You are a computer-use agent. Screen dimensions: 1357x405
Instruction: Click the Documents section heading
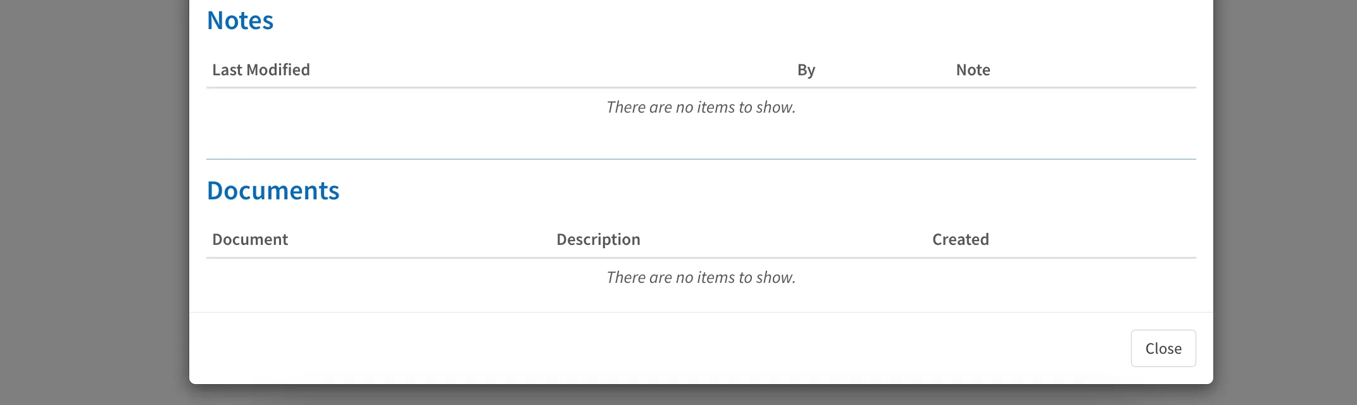273,191
